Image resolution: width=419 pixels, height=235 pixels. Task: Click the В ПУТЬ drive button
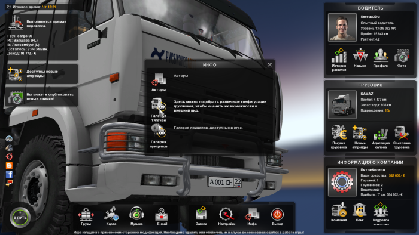tap(20, 218)
